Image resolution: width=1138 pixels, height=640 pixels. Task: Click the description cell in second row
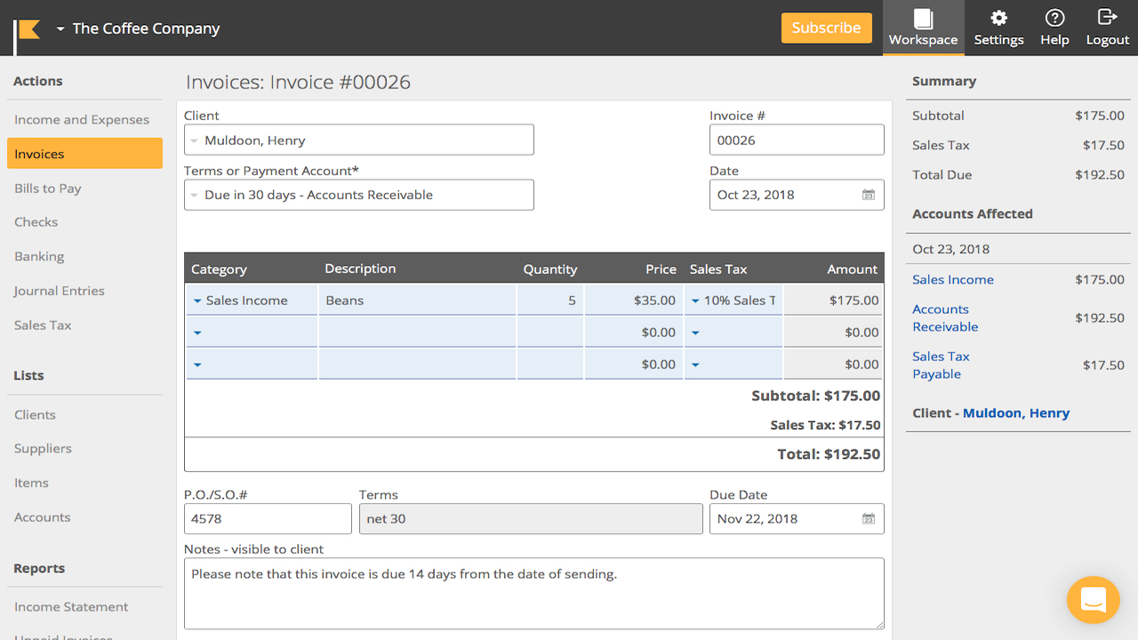tap(417, 332)
